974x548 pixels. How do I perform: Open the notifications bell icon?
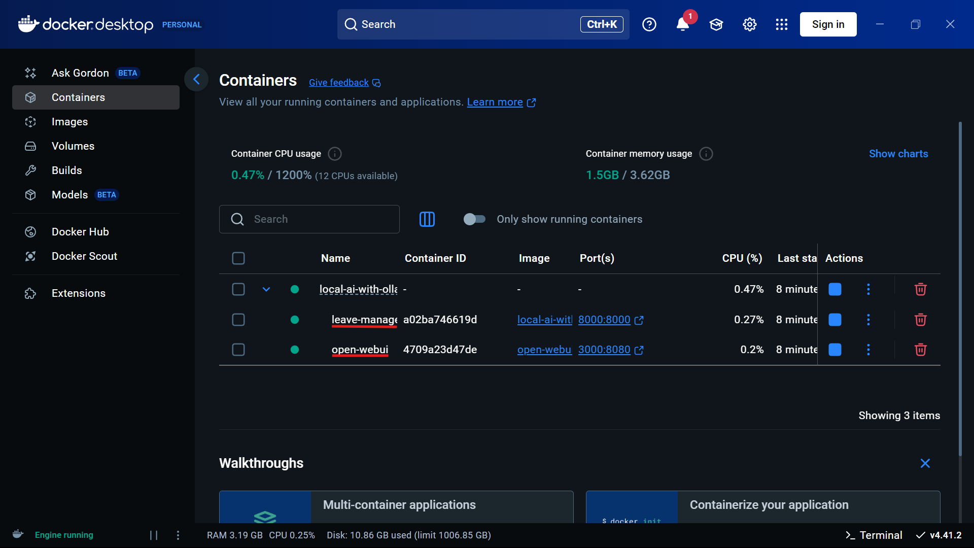pyautogui.click(x=682, y=24)
